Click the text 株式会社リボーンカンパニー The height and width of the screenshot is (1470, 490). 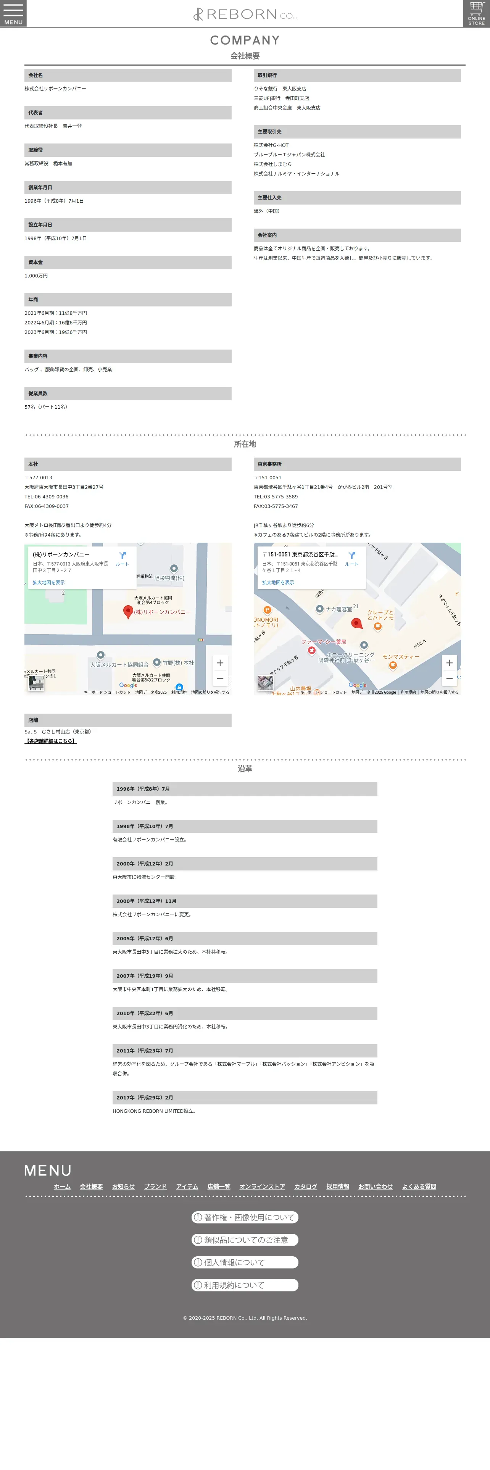55,89
